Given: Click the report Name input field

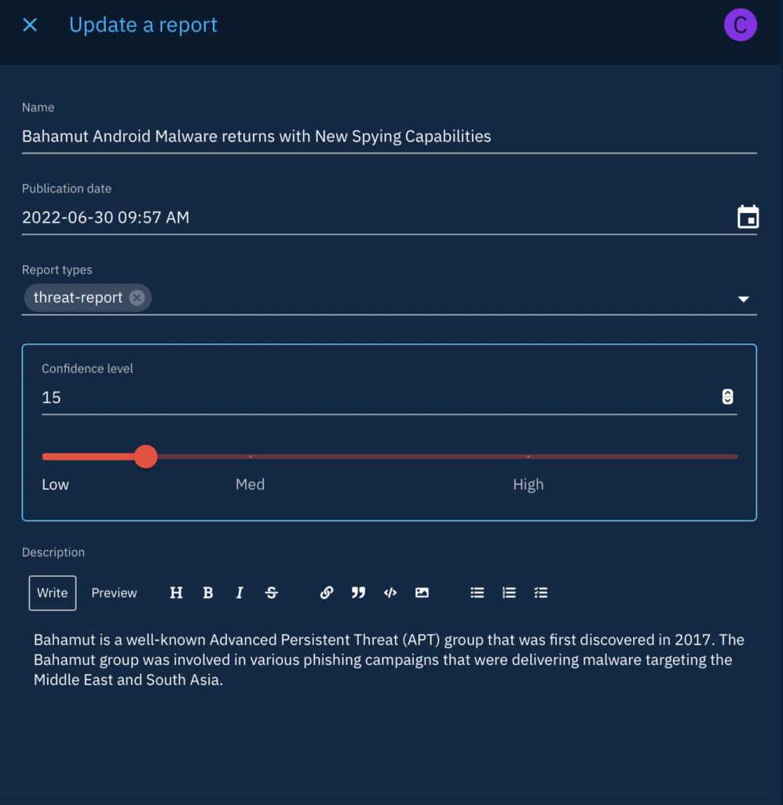Looking at the screenshot, I should tap(389, 136).
